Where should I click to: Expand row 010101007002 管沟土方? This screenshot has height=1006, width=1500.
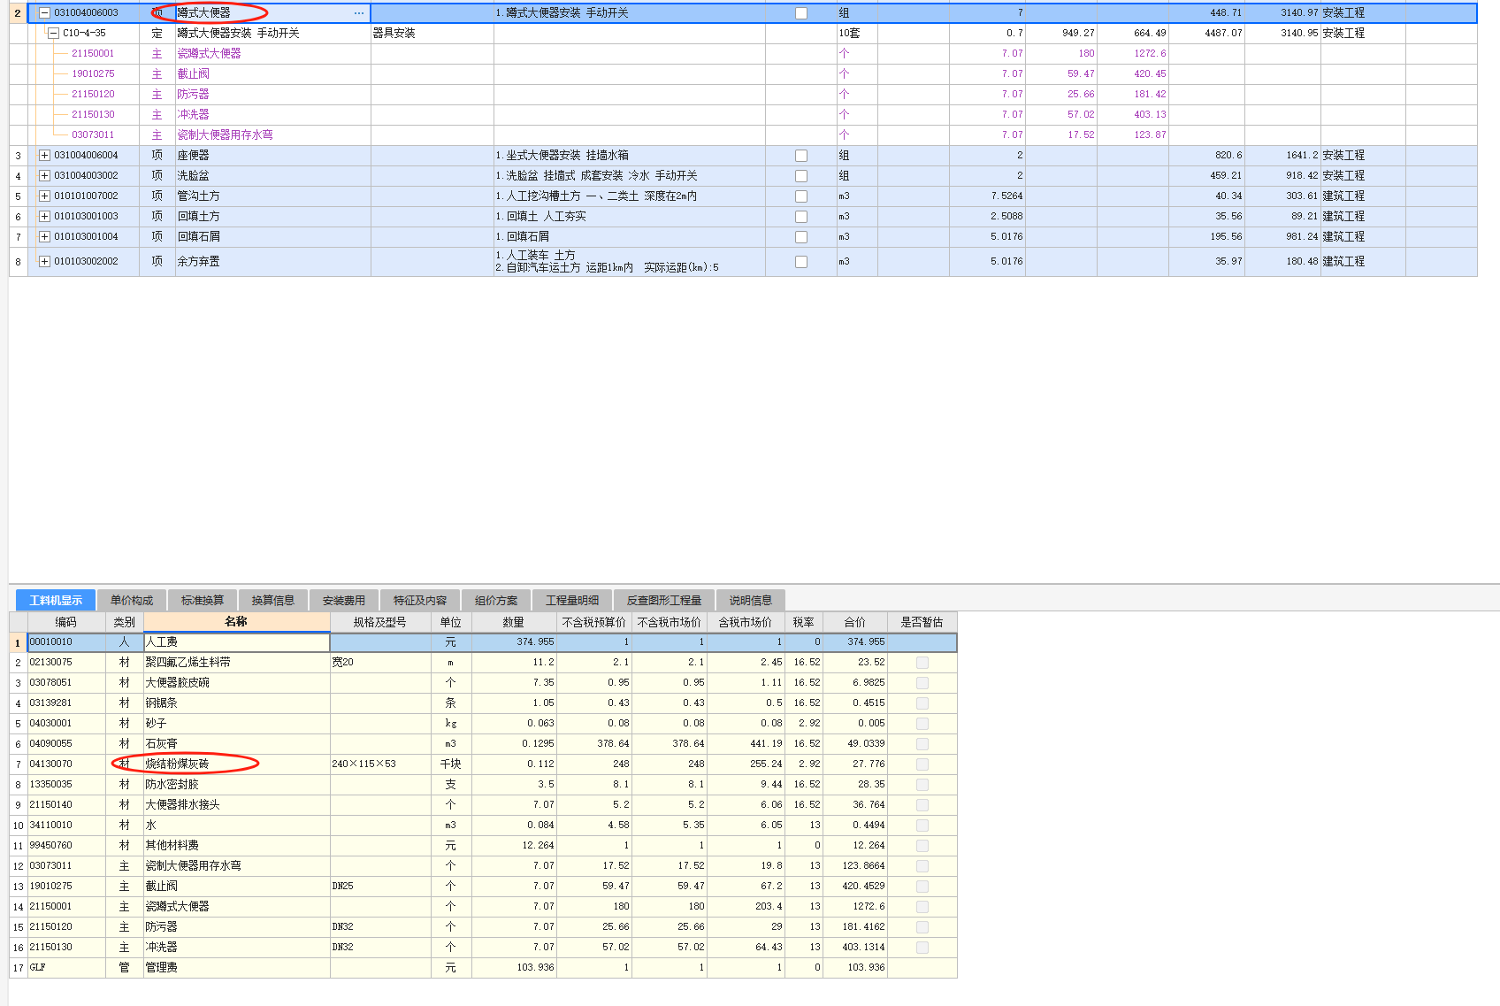click(x=44, y=196)
